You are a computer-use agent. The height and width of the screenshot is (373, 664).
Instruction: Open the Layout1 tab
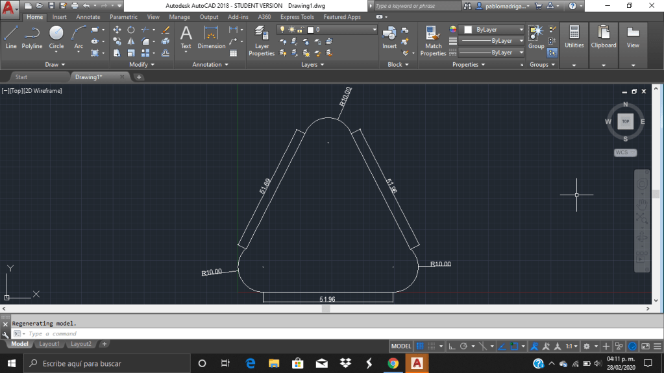(49, 344)
